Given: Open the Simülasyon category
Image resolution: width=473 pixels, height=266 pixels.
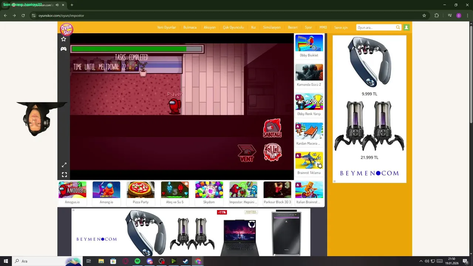Looking at the screenshot, I should click(272, 27).
